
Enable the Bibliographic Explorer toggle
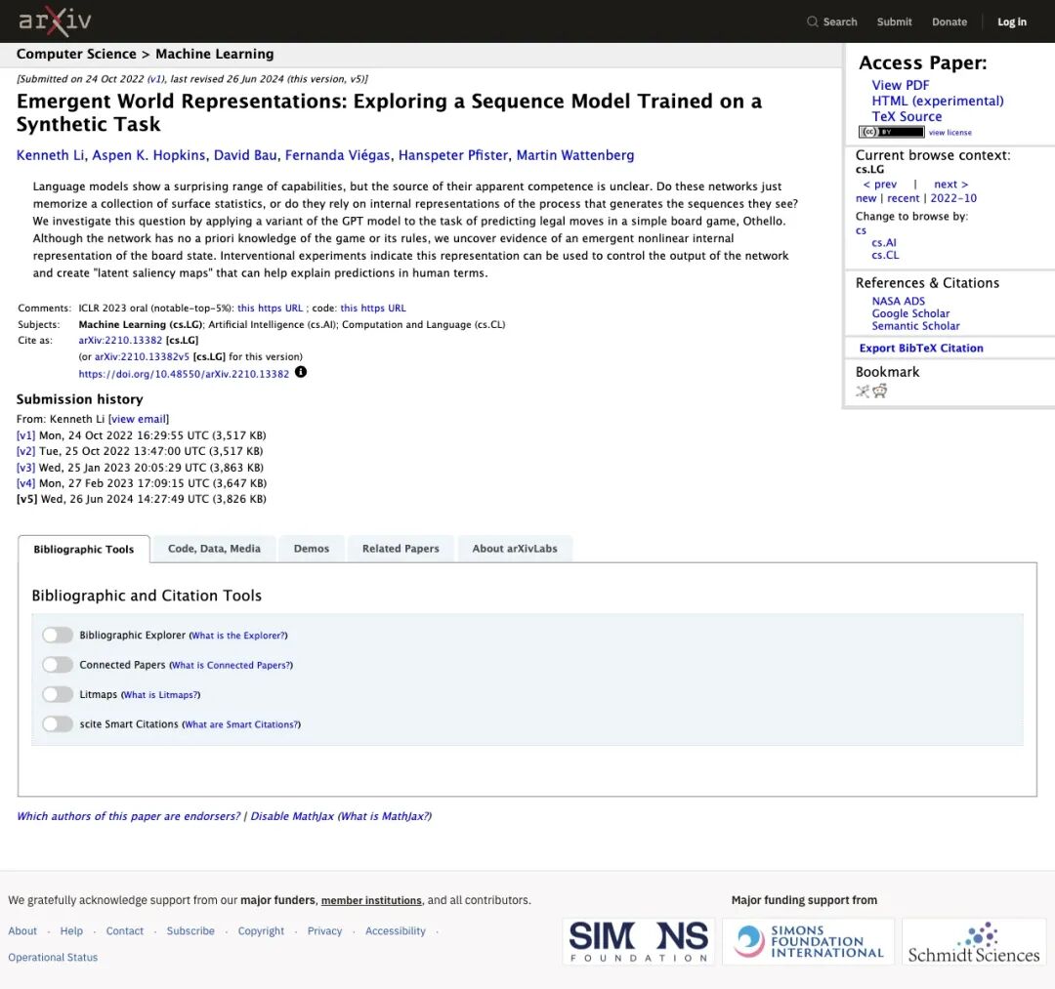click(x=58, y=636)
